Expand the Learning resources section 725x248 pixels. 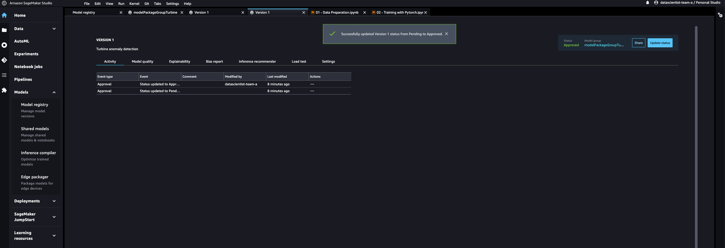pyautogui.click(x=54, y=236)
